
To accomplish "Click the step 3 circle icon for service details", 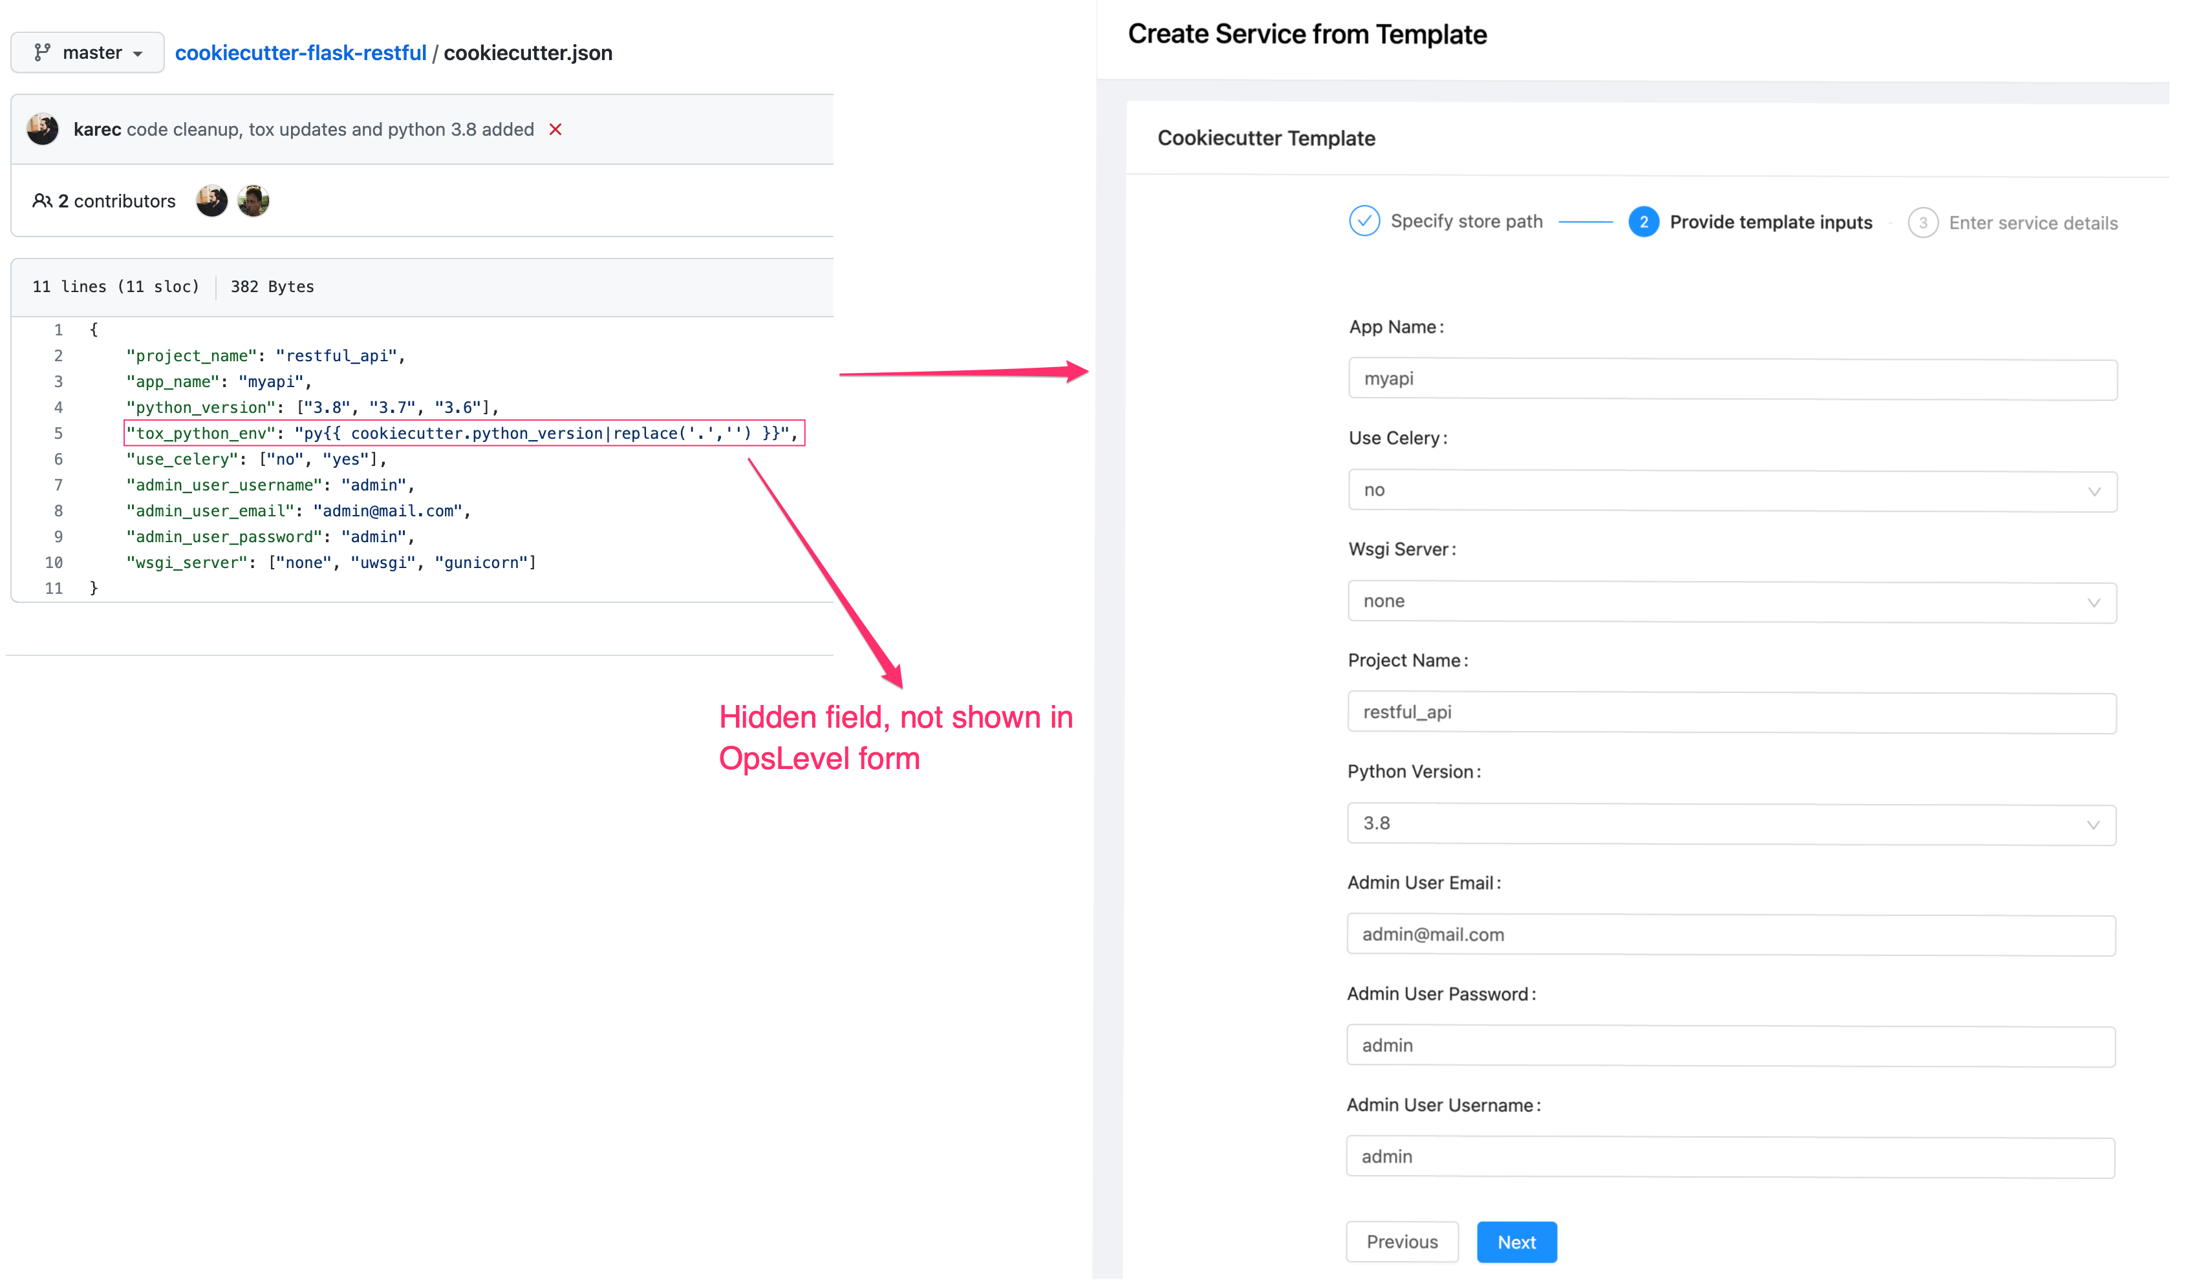I will click(x=1922, y=222).
